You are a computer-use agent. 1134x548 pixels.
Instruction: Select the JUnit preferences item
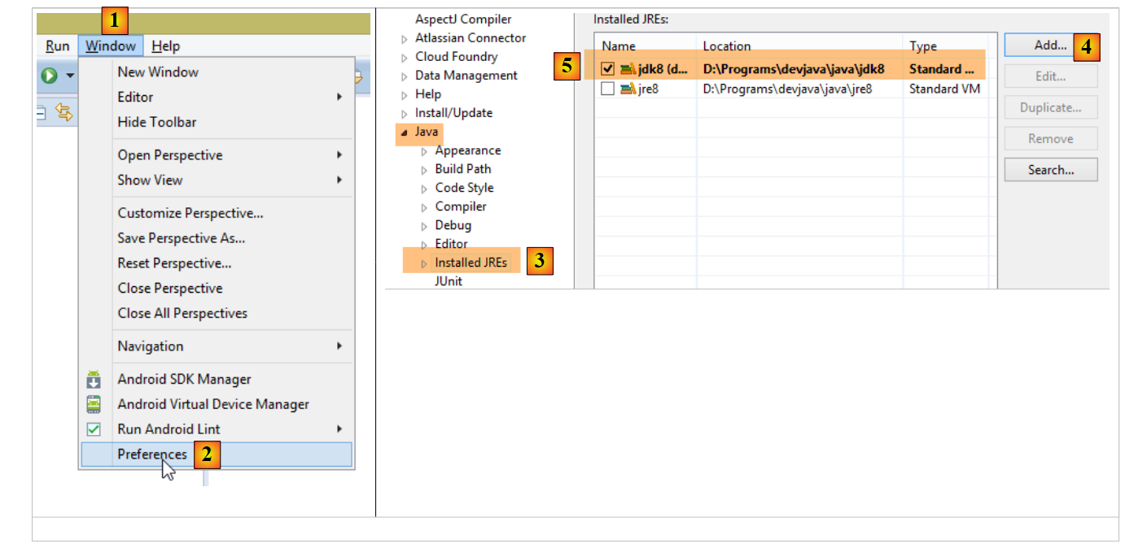[x=449, y=281]
